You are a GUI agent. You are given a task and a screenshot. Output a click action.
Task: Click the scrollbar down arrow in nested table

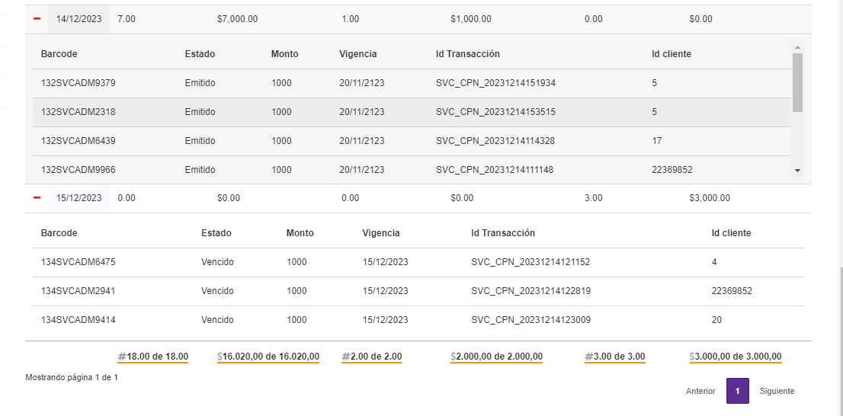[x=797, y=171]
